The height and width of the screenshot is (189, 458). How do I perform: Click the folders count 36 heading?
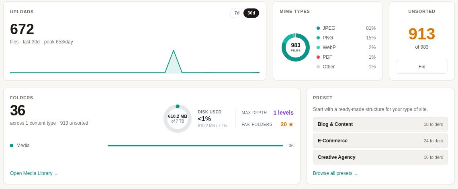(x=18, y=110)
